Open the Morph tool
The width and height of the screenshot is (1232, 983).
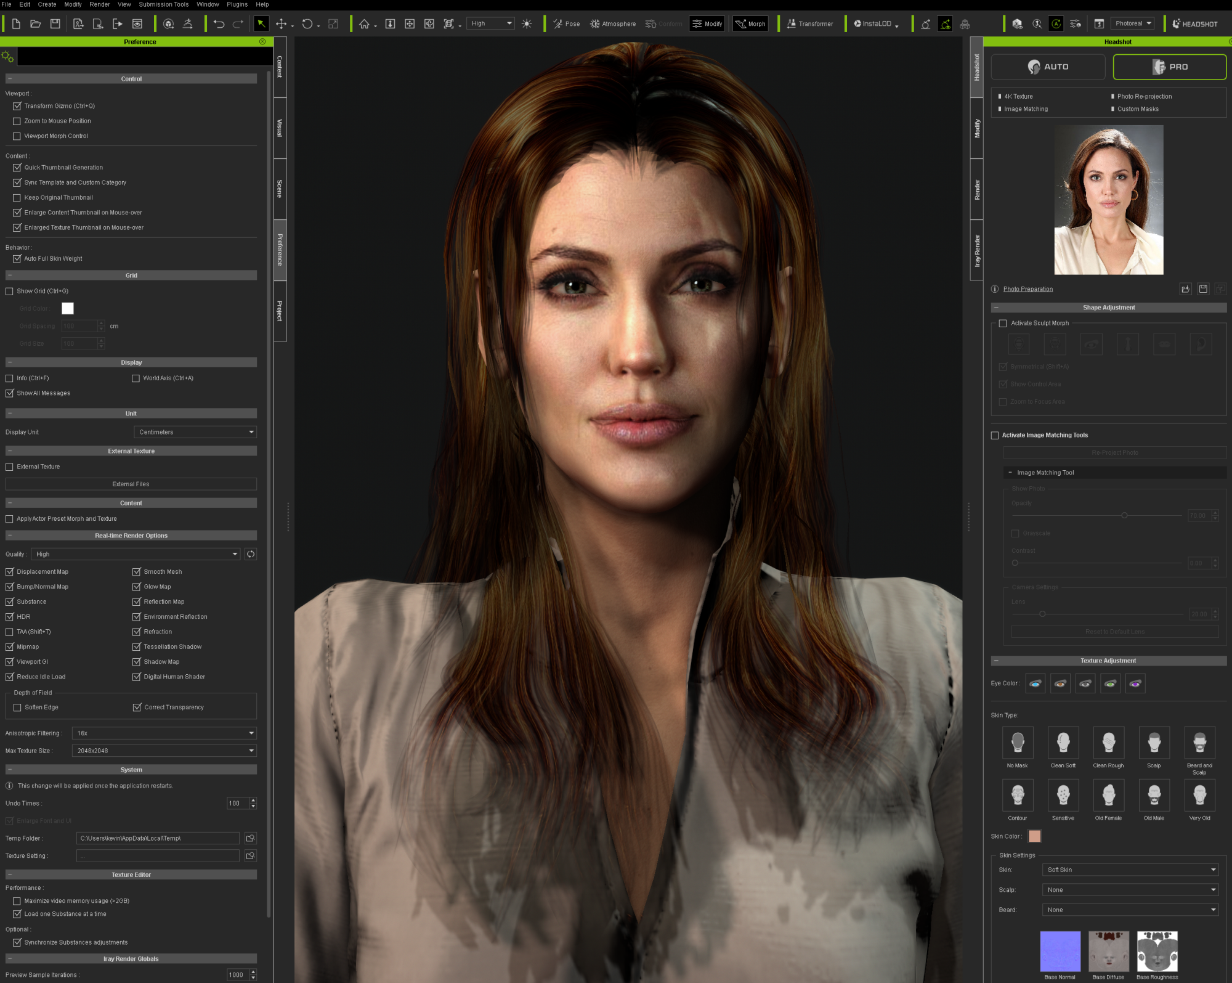click(x=750, y=23)
